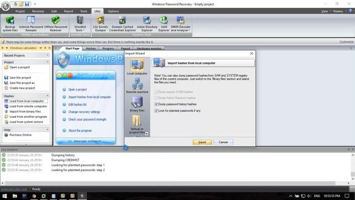
Task: Launch Asterisk Password Revealer
Action: point(31,24)
